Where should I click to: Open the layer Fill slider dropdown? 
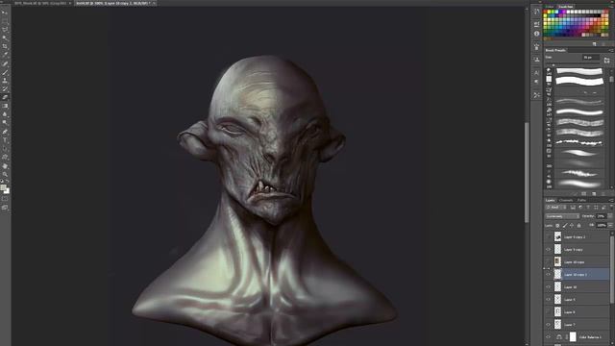pos(610,226)
